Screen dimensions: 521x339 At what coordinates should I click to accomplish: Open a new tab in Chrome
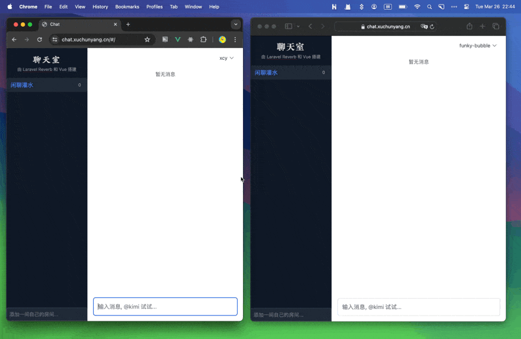[128, 24]
